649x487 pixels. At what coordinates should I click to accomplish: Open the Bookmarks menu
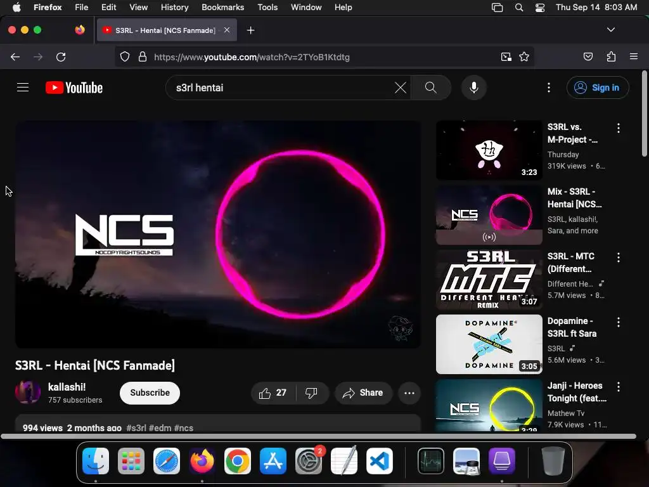point(222,8)
